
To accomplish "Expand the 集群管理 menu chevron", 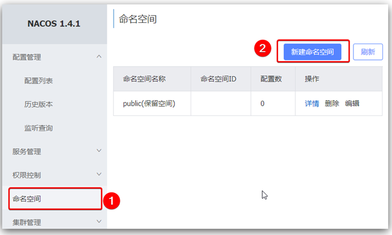I will 99,222.
